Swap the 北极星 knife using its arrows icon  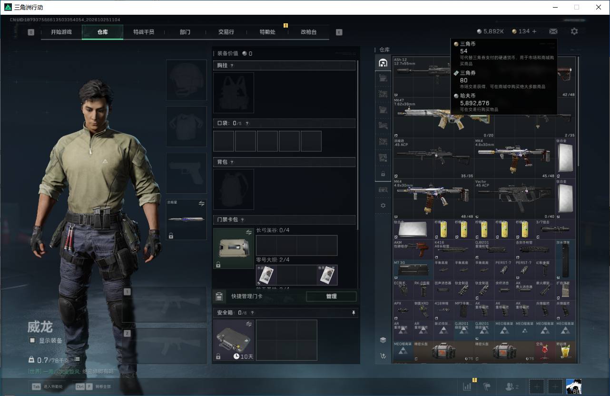tap(201, 204)
